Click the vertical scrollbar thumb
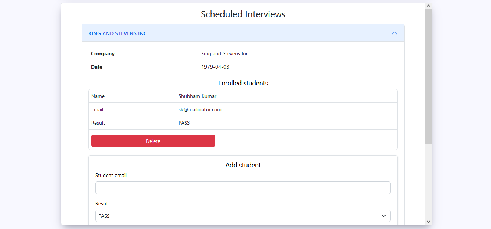 pyautogui.click(x=428, y=76)
